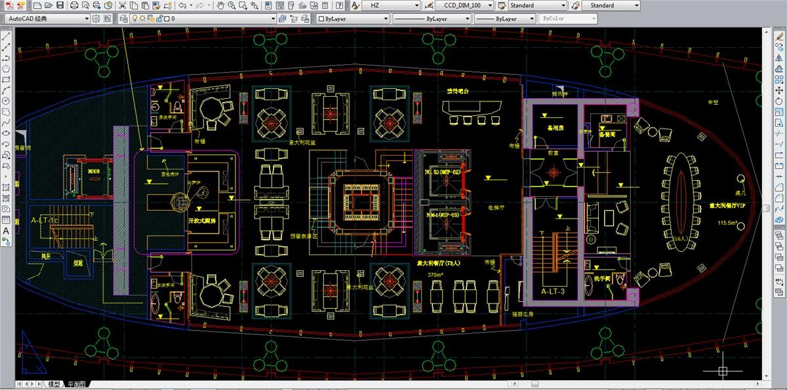Click the vertical scrollbar up arrow
Viewport: 787px width, 390px height.
[765, 31]
